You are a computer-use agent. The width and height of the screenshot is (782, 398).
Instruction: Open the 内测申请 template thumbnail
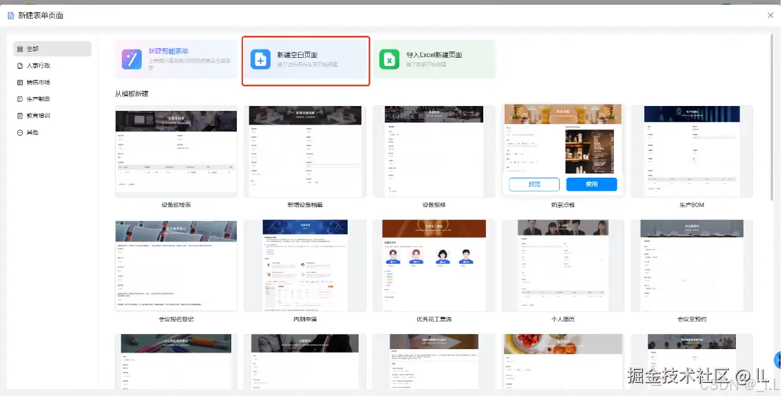pos(305,266)
